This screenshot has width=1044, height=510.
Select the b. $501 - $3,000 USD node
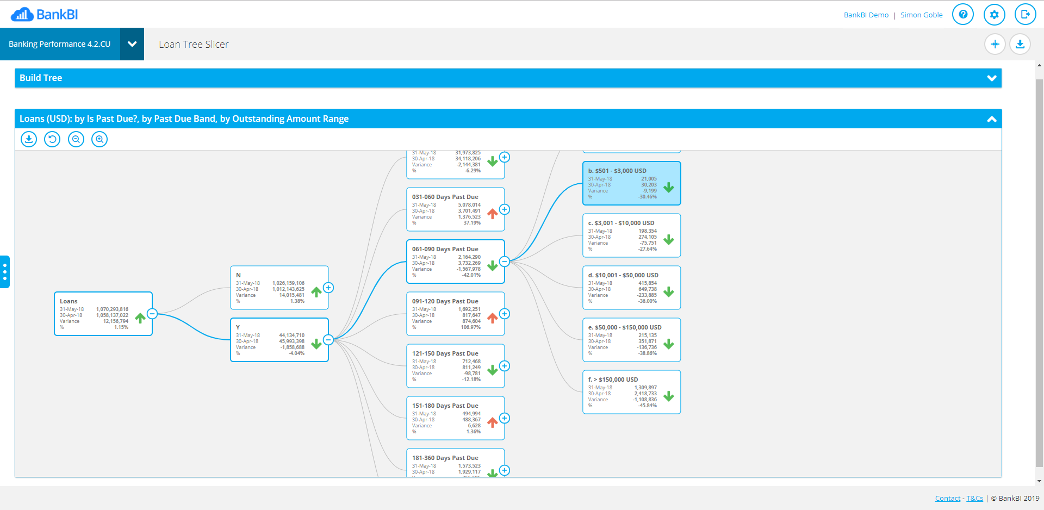pos(631,183)
